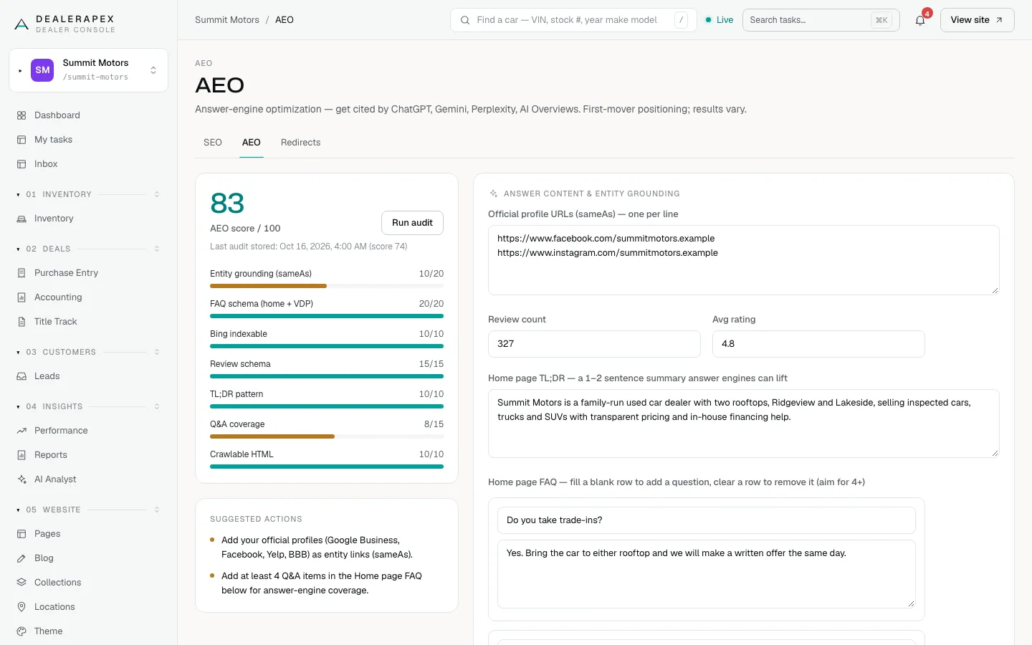Click the Inbox icon in sidebar
The width and height of the screenshot is (1032, 645).
coord(21,164)
